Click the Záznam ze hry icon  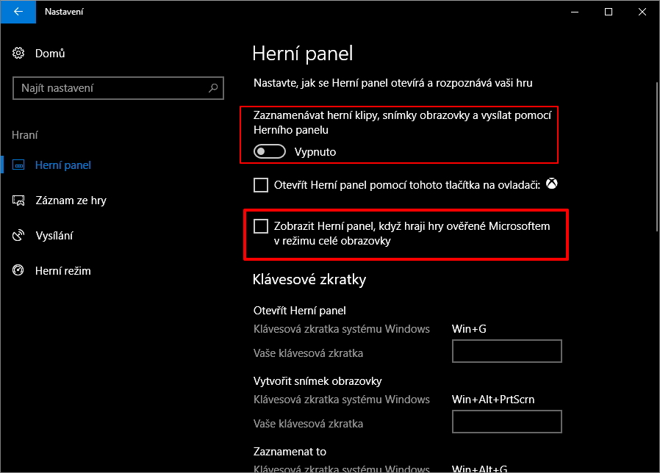coord(19,201)
